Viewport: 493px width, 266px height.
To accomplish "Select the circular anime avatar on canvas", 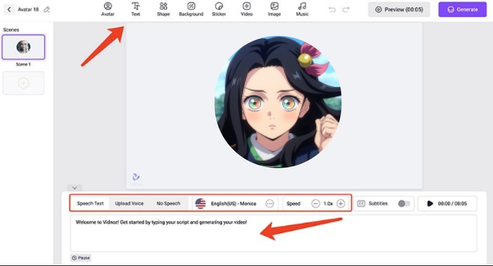I will tap(278, 102).
